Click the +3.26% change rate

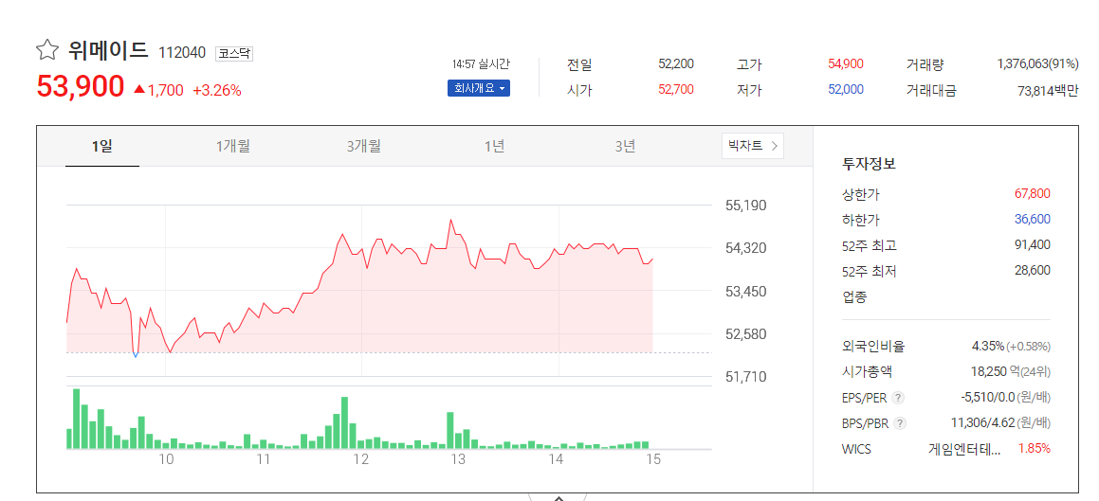coord(217,90)
